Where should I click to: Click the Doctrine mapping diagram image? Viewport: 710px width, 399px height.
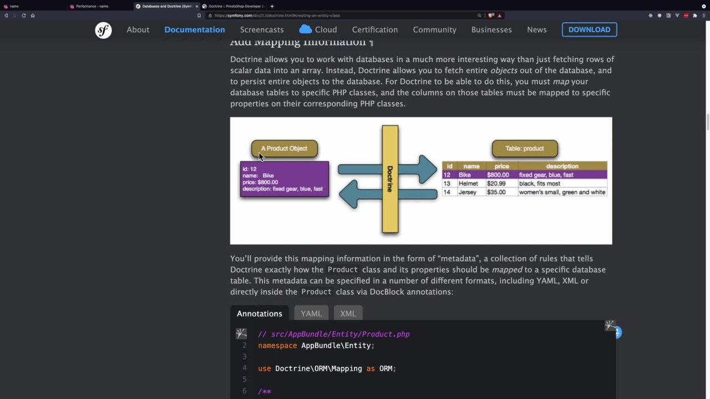421,181
